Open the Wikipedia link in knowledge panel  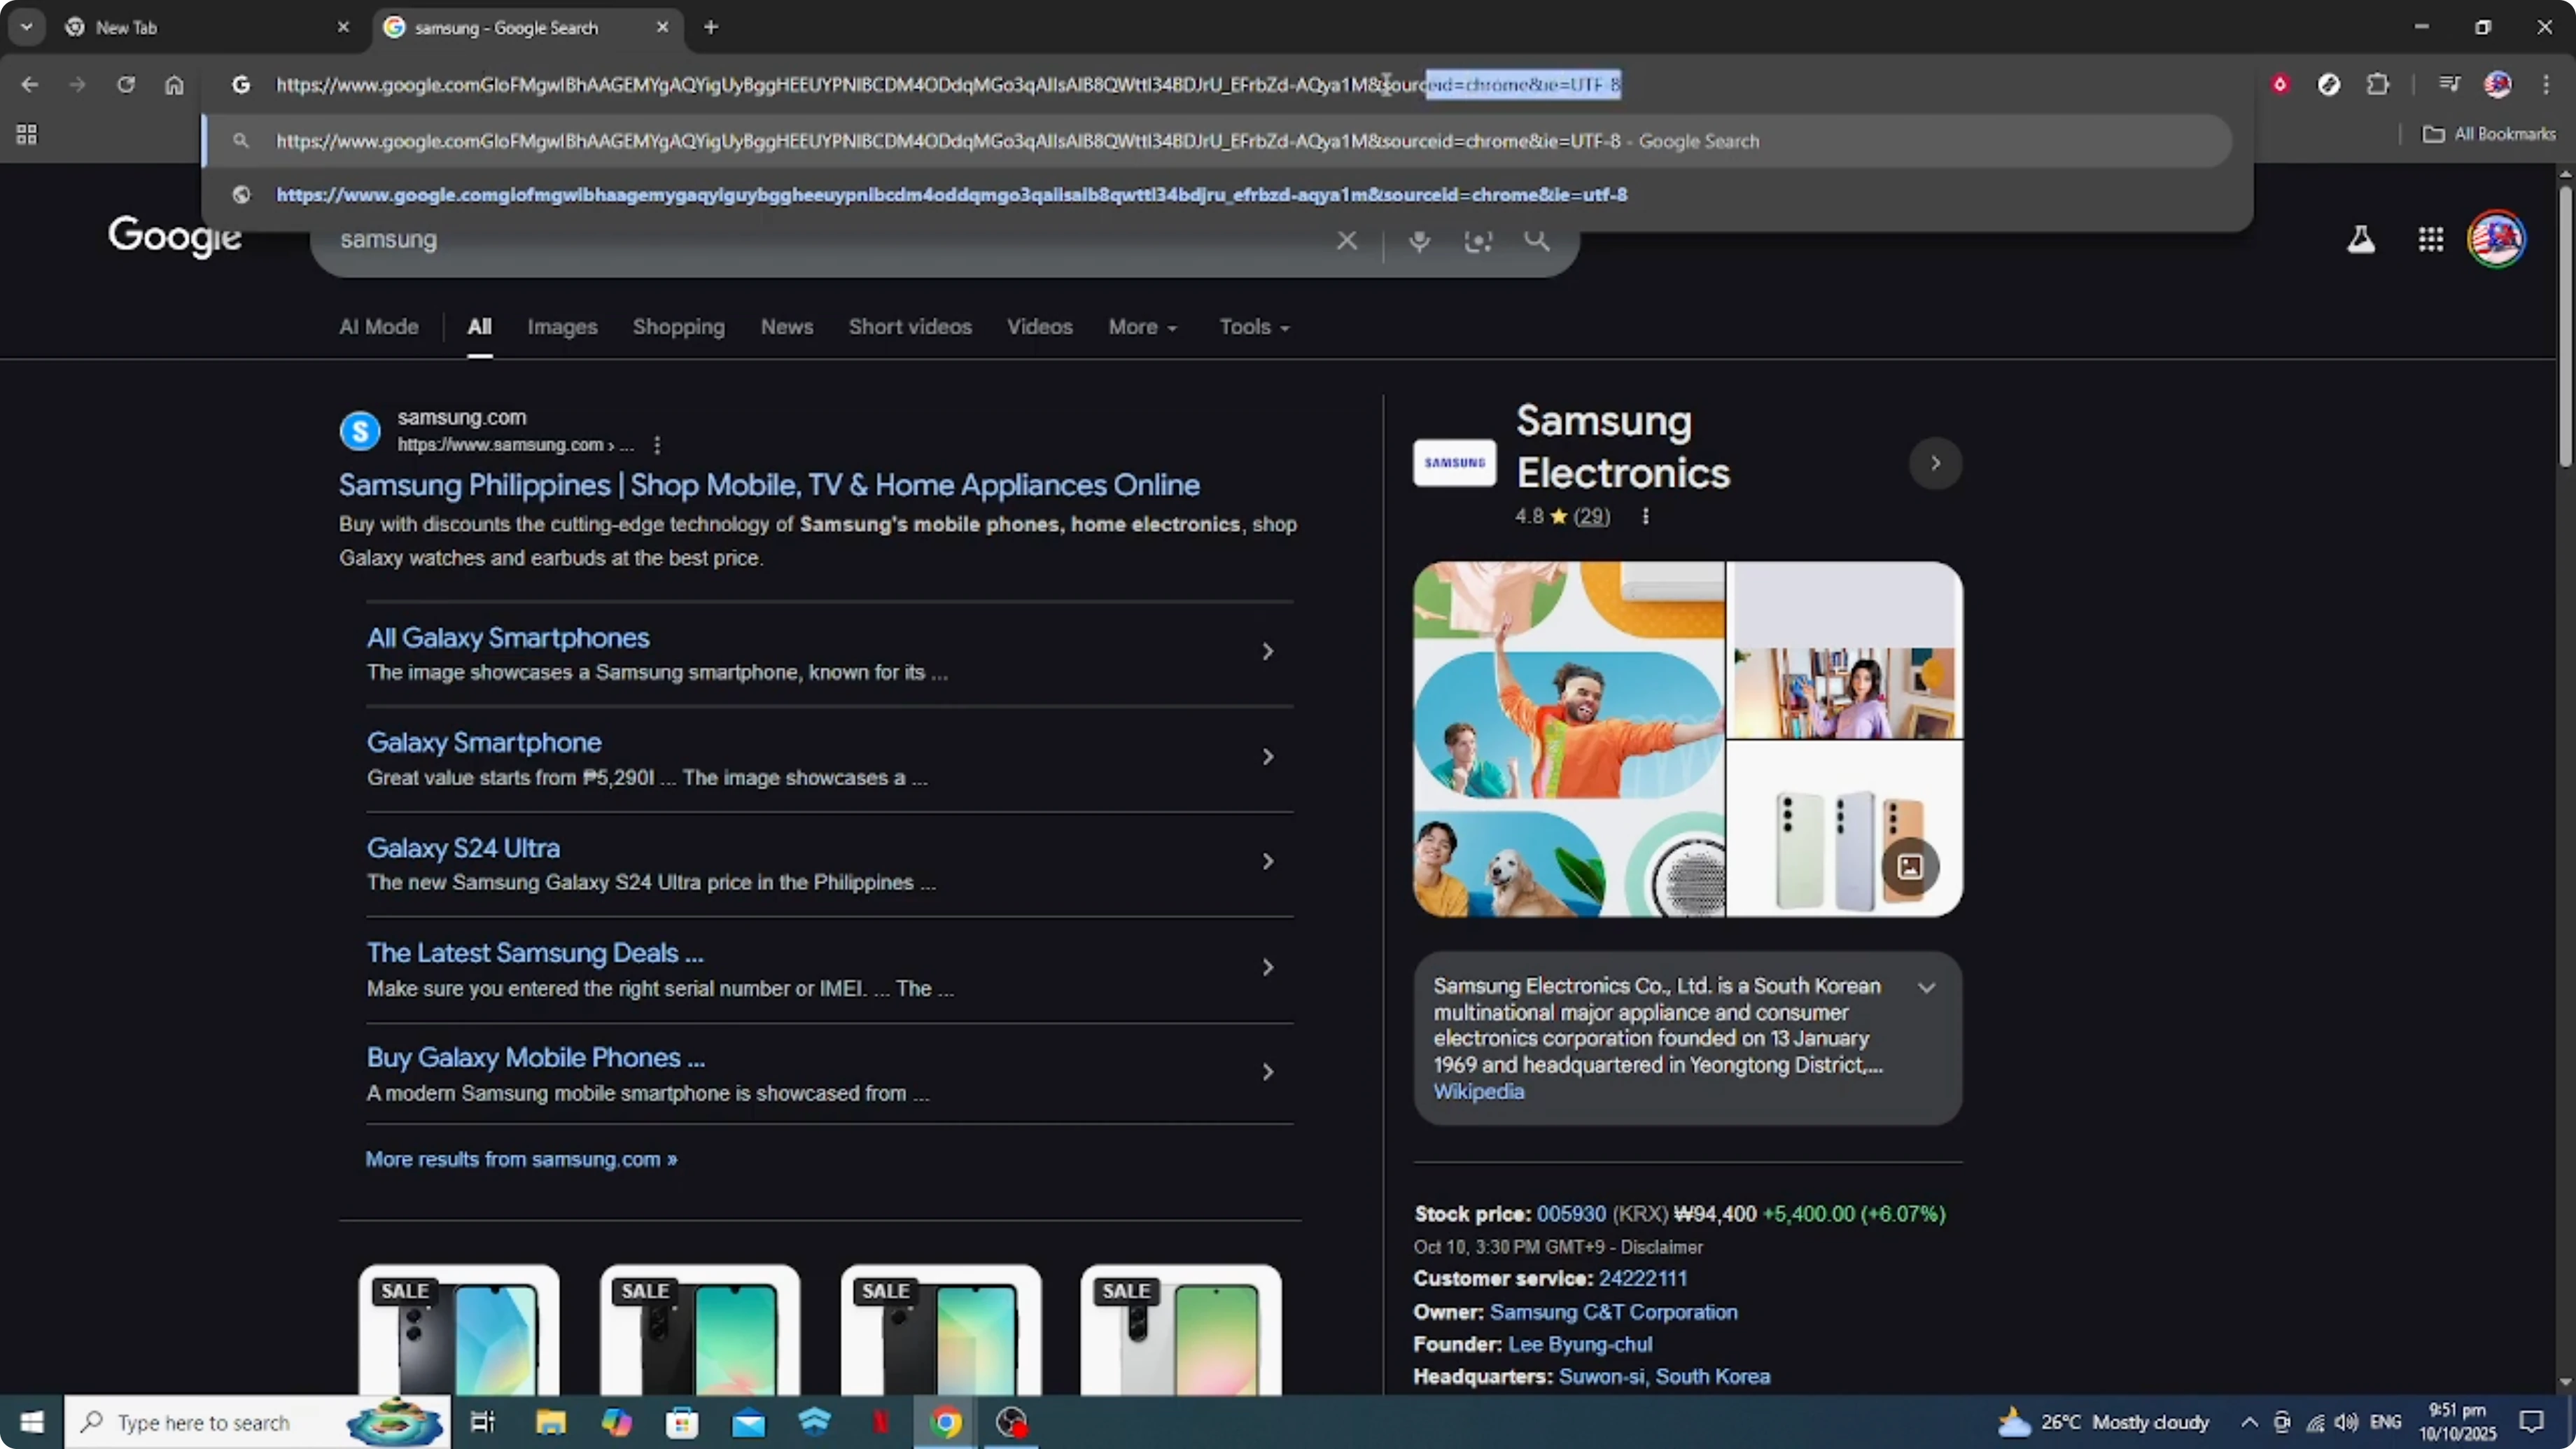click(1478, 1092)
